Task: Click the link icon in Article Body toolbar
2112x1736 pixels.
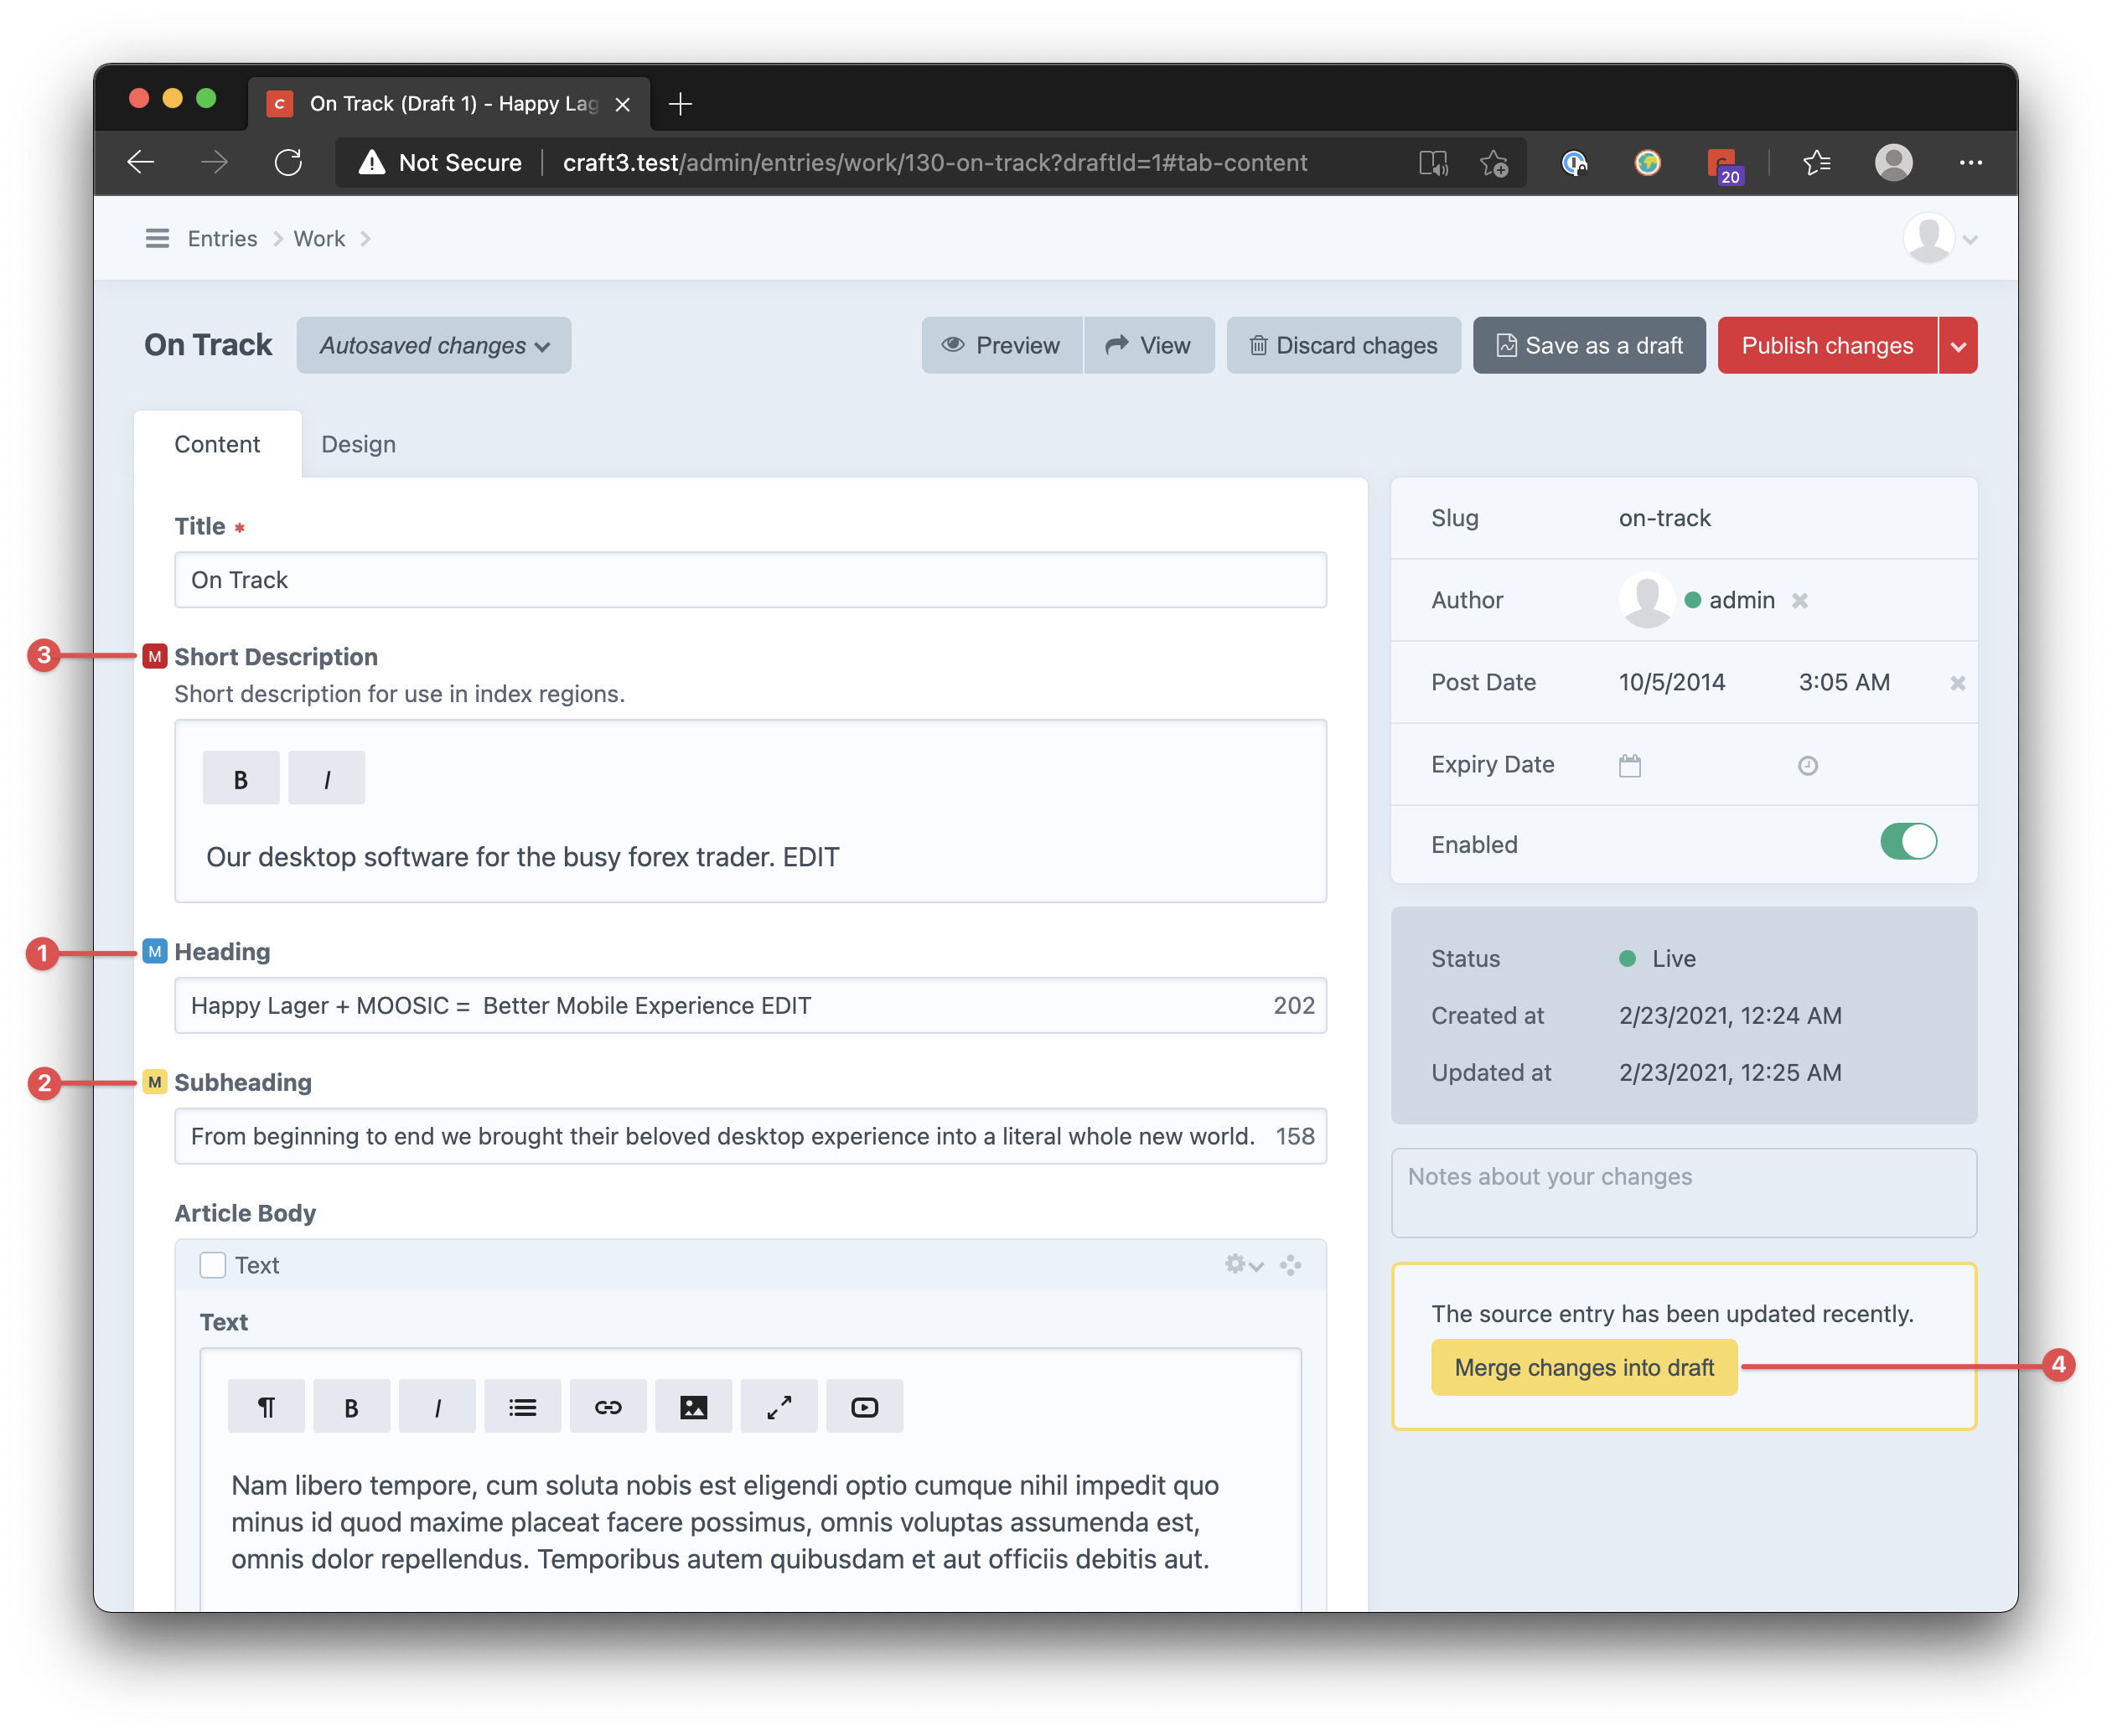Action: click(608, 1407)
